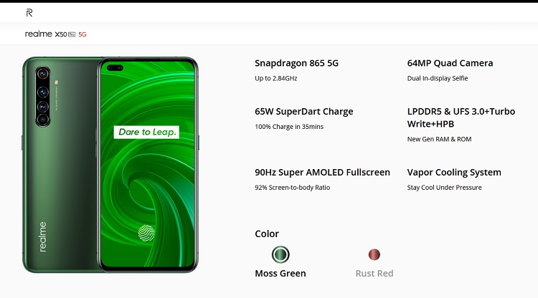
Task: Click the realme R logo icon
Action: click(29, 13)
